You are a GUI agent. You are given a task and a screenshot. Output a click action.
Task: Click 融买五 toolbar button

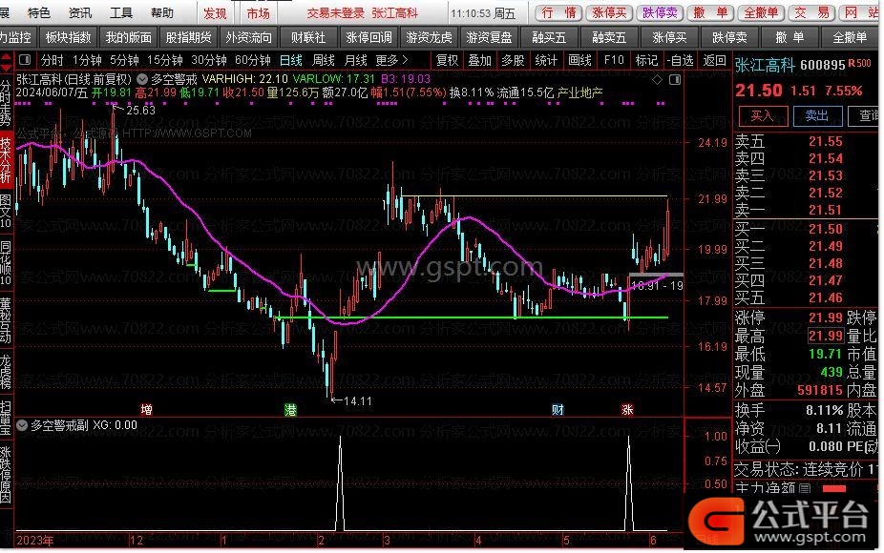coord(549,38)
